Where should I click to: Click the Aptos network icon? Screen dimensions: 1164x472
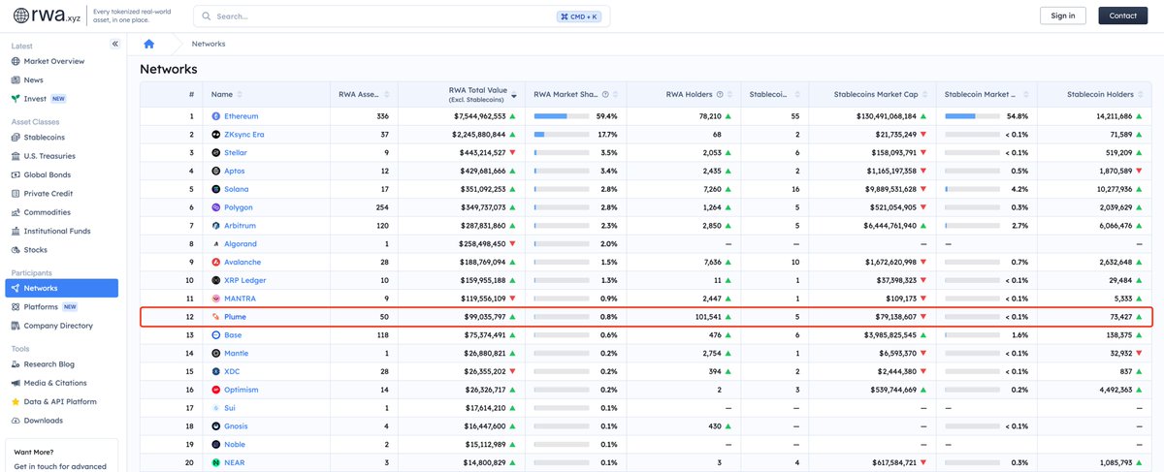tap(216, 171)
